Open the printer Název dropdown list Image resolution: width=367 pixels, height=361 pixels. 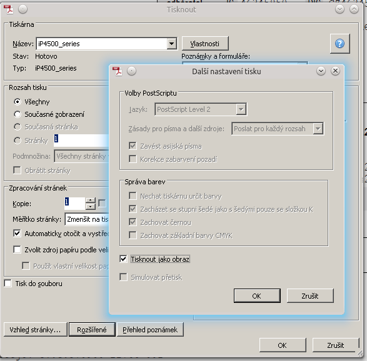tap(171, 44)
